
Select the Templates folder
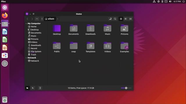[x=90, y=46]
